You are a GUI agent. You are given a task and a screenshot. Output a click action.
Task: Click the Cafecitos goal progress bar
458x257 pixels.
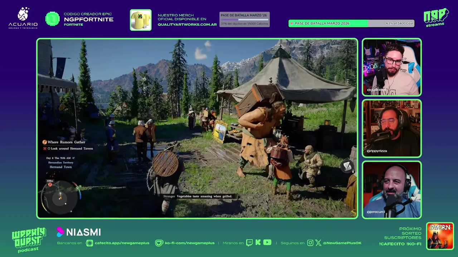point(244,20)
